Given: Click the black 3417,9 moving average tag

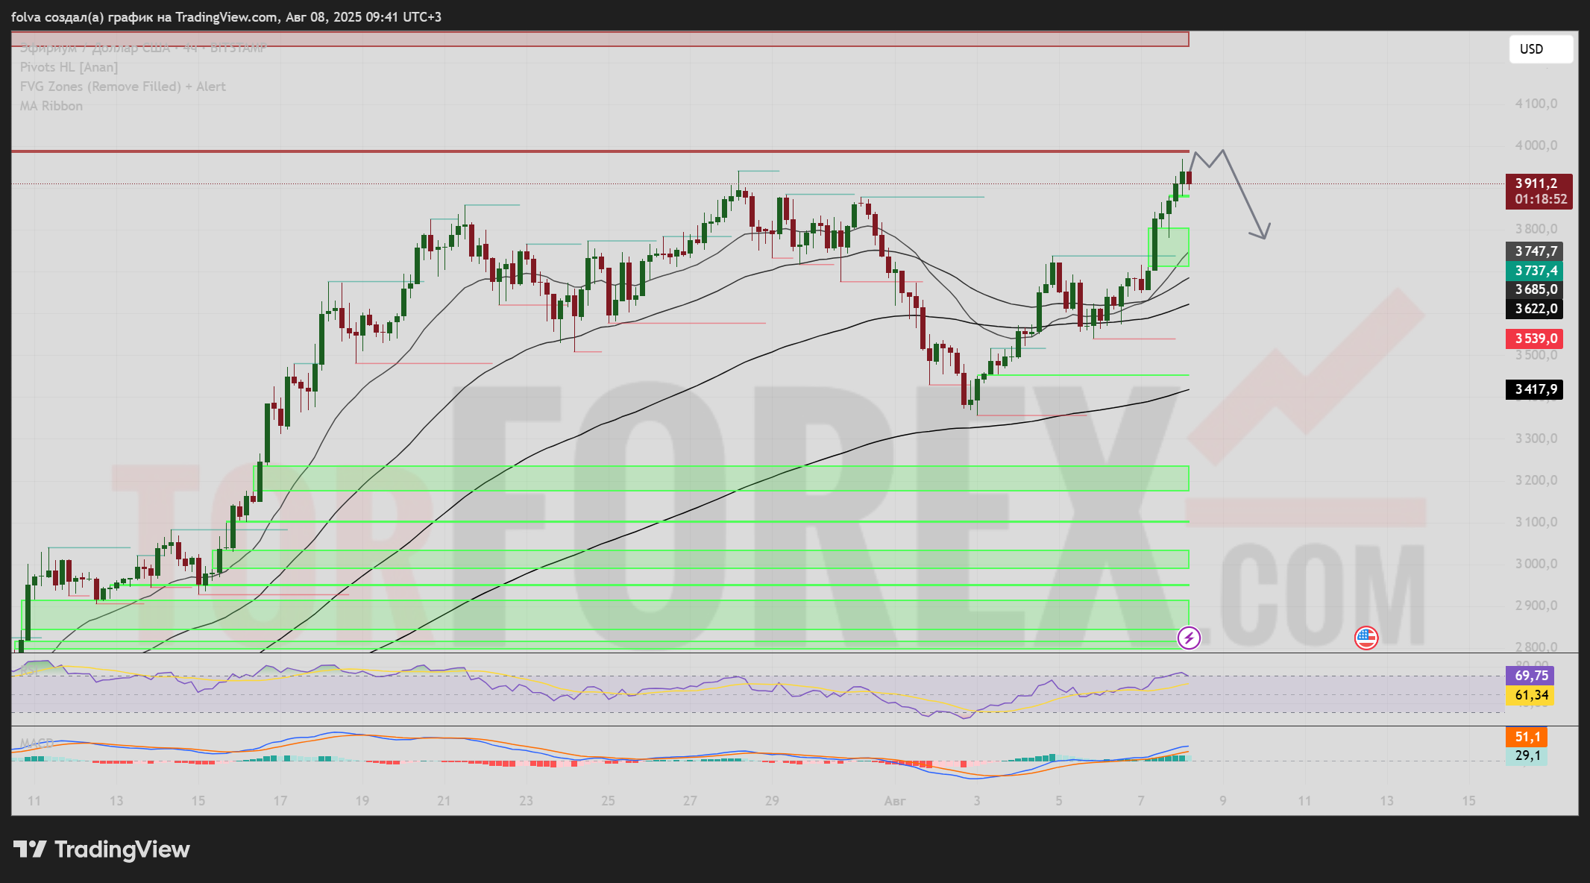Looking at the screenshot, I should click(x=1535, y=389).
